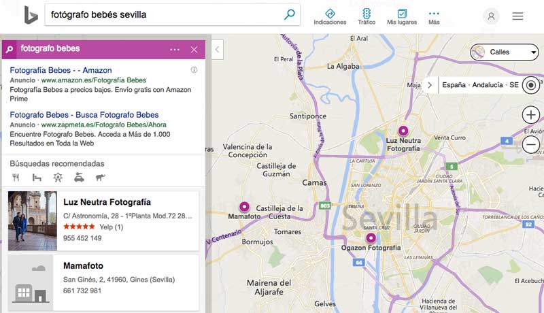Click the magnifier icon in purple header
Screen dimensions: 544x313
pyautogui.click(x=10, y=49)
